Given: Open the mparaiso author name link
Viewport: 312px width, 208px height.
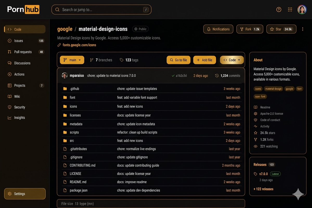Looking at the screenshot, I should pyautogui.click(x=77, y=76).
